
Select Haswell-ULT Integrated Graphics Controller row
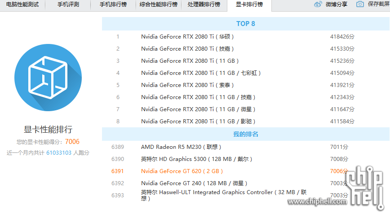coord(246,195)
